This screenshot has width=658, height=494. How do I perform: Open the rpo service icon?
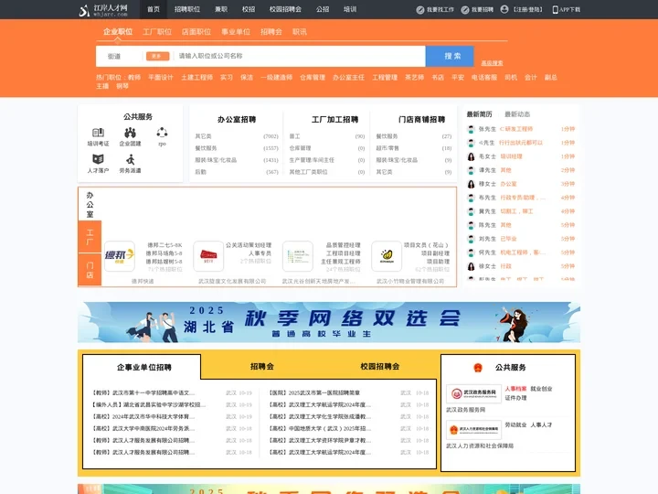pos(162,133)
